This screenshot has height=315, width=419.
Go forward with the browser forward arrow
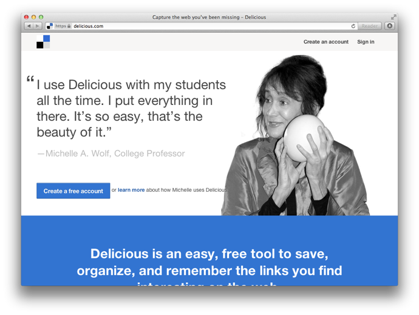tap(38, 26)
